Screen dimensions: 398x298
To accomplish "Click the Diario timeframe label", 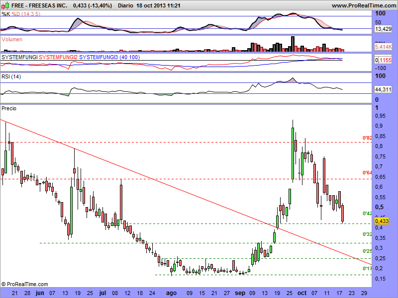I will [125, 5].
